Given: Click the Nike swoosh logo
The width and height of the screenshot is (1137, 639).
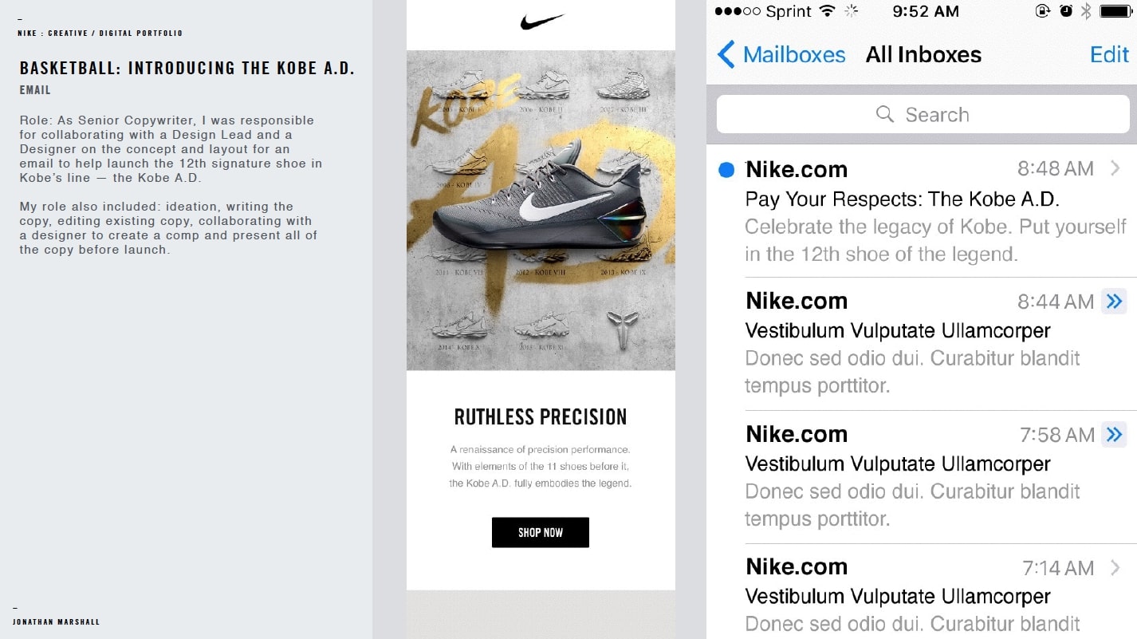Looking at the screenshot, I should (x=542, y=22).
